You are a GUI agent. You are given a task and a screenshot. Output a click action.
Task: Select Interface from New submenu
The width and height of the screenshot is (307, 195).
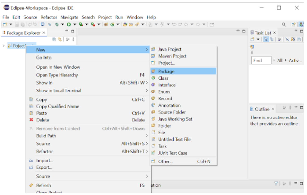tap(184, 85)
